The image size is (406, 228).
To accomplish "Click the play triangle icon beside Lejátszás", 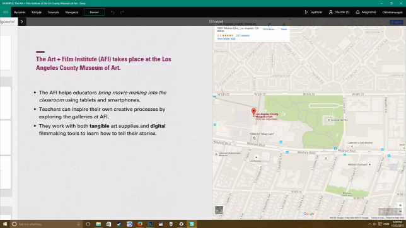I will [x=306, y=12].
